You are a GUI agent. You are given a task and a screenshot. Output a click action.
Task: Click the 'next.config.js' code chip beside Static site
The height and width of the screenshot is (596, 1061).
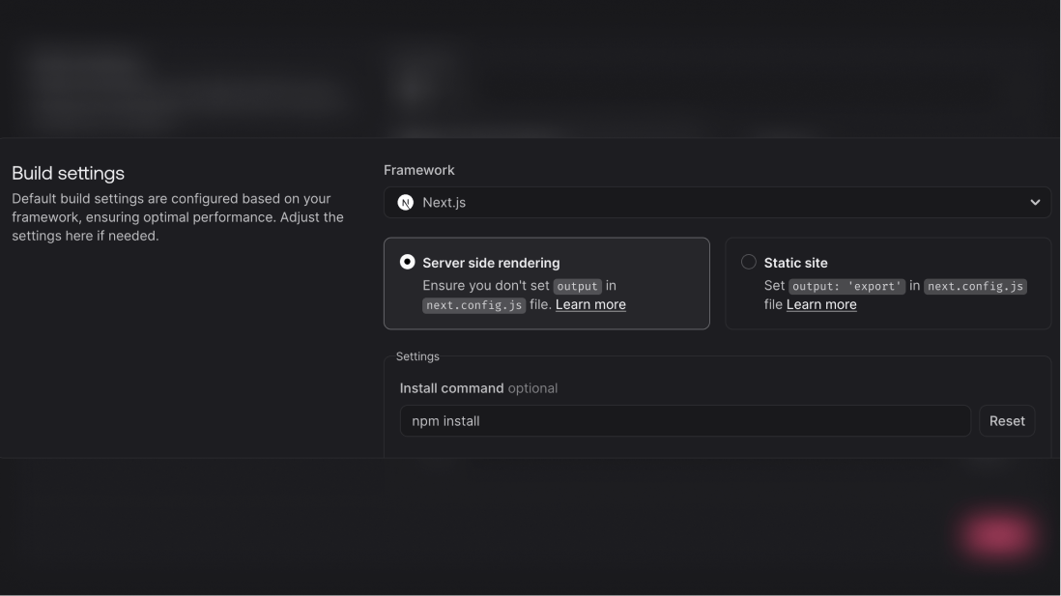[976, 285]
